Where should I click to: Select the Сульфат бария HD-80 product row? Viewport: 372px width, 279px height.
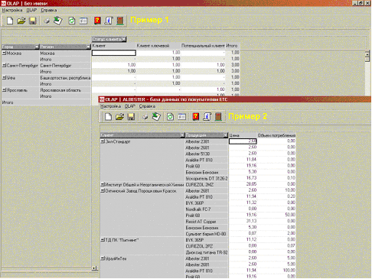206,234
